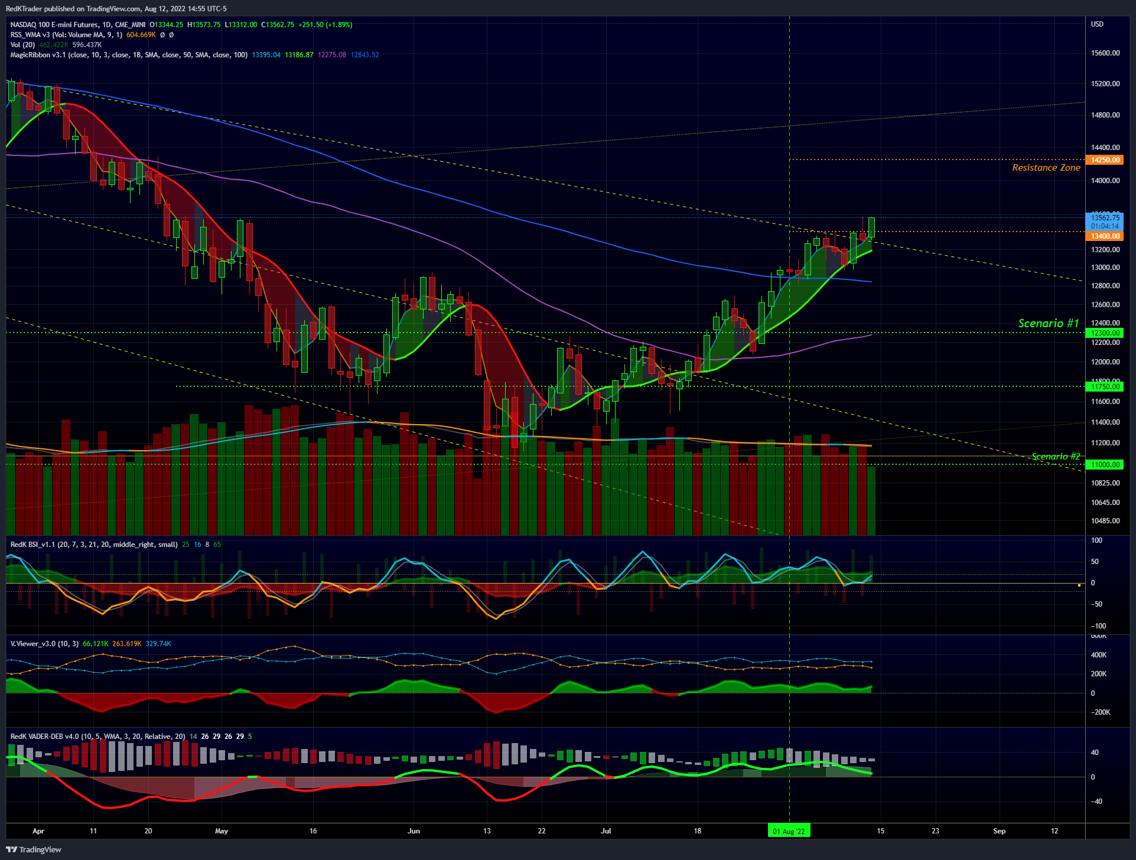Click the -200K label on V.Viewer axis
This screenshot has height=860, width=1136.
coord(1101,712)
